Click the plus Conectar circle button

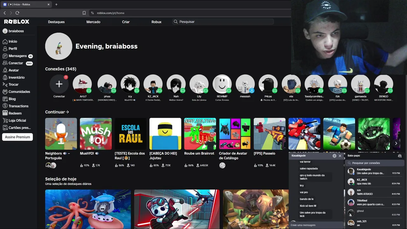pos(59,84)
